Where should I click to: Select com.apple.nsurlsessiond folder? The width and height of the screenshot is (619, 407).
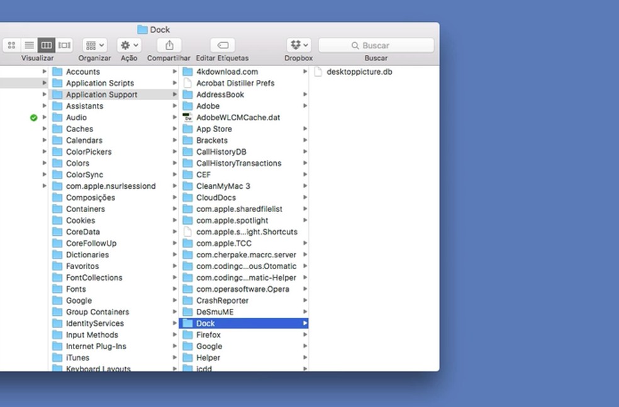(x=114, y=186)
